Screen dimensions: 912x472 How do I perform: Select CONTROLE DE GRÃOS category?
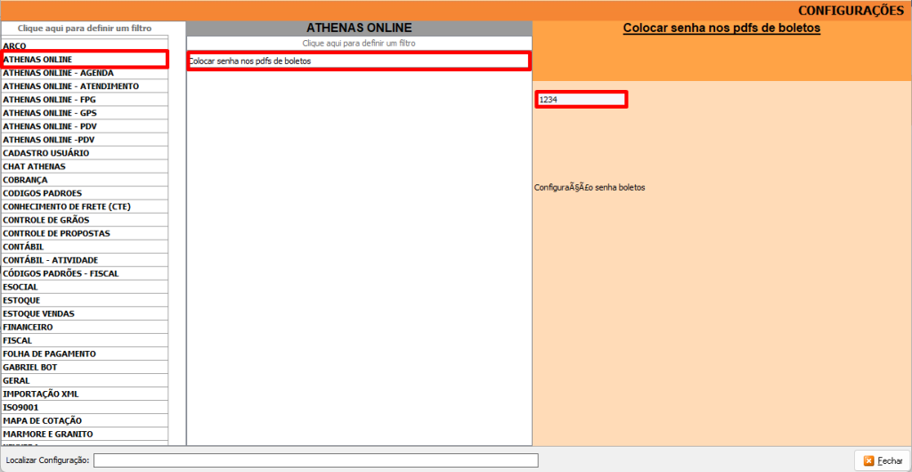coord(85,220)
